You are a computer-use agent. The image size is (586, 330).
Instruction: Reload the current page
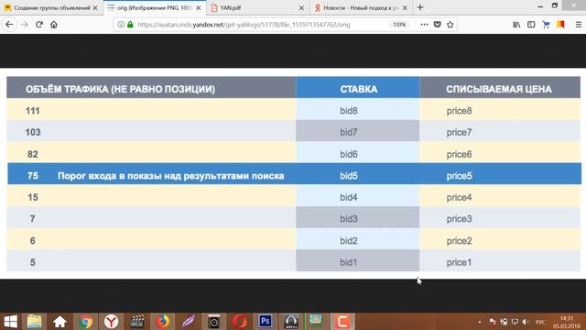tap(39, 25)
